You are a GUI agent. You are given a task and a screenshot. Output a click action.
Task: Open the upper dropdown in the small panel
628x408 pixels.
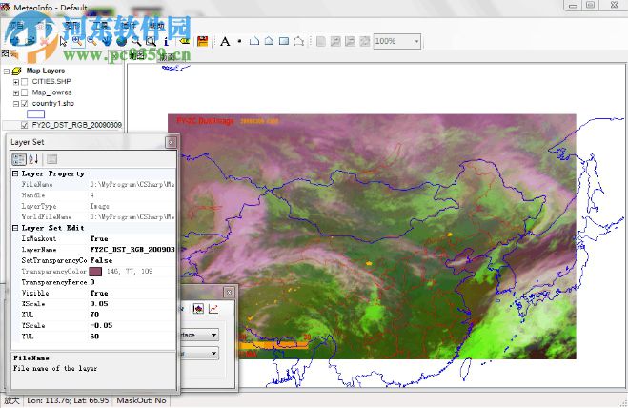(213, 335)
